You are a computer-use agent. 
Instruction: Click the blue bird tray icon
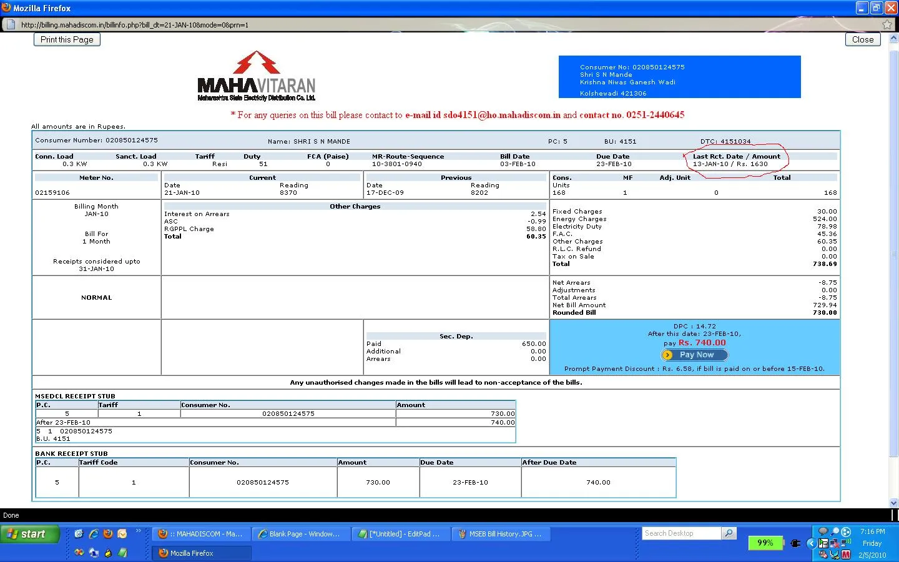(x=835, y=555)
